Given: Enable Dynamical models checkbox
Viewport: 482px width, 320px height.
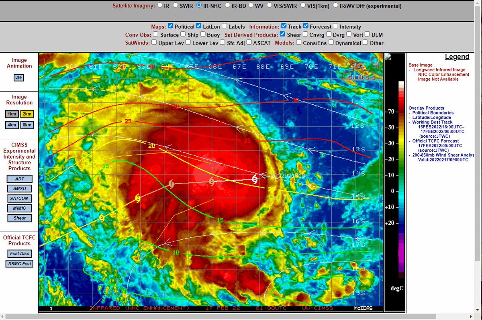Looking at the screenshot, I should tap(331, 42).
